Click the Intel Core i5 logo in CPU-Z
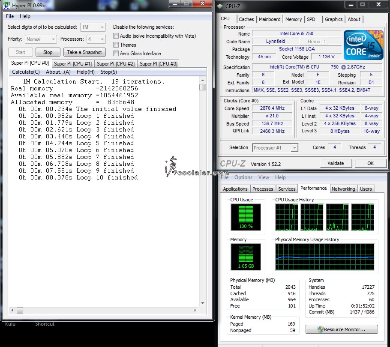The width and height of the screenshot is (390, 347). [363, 45]
